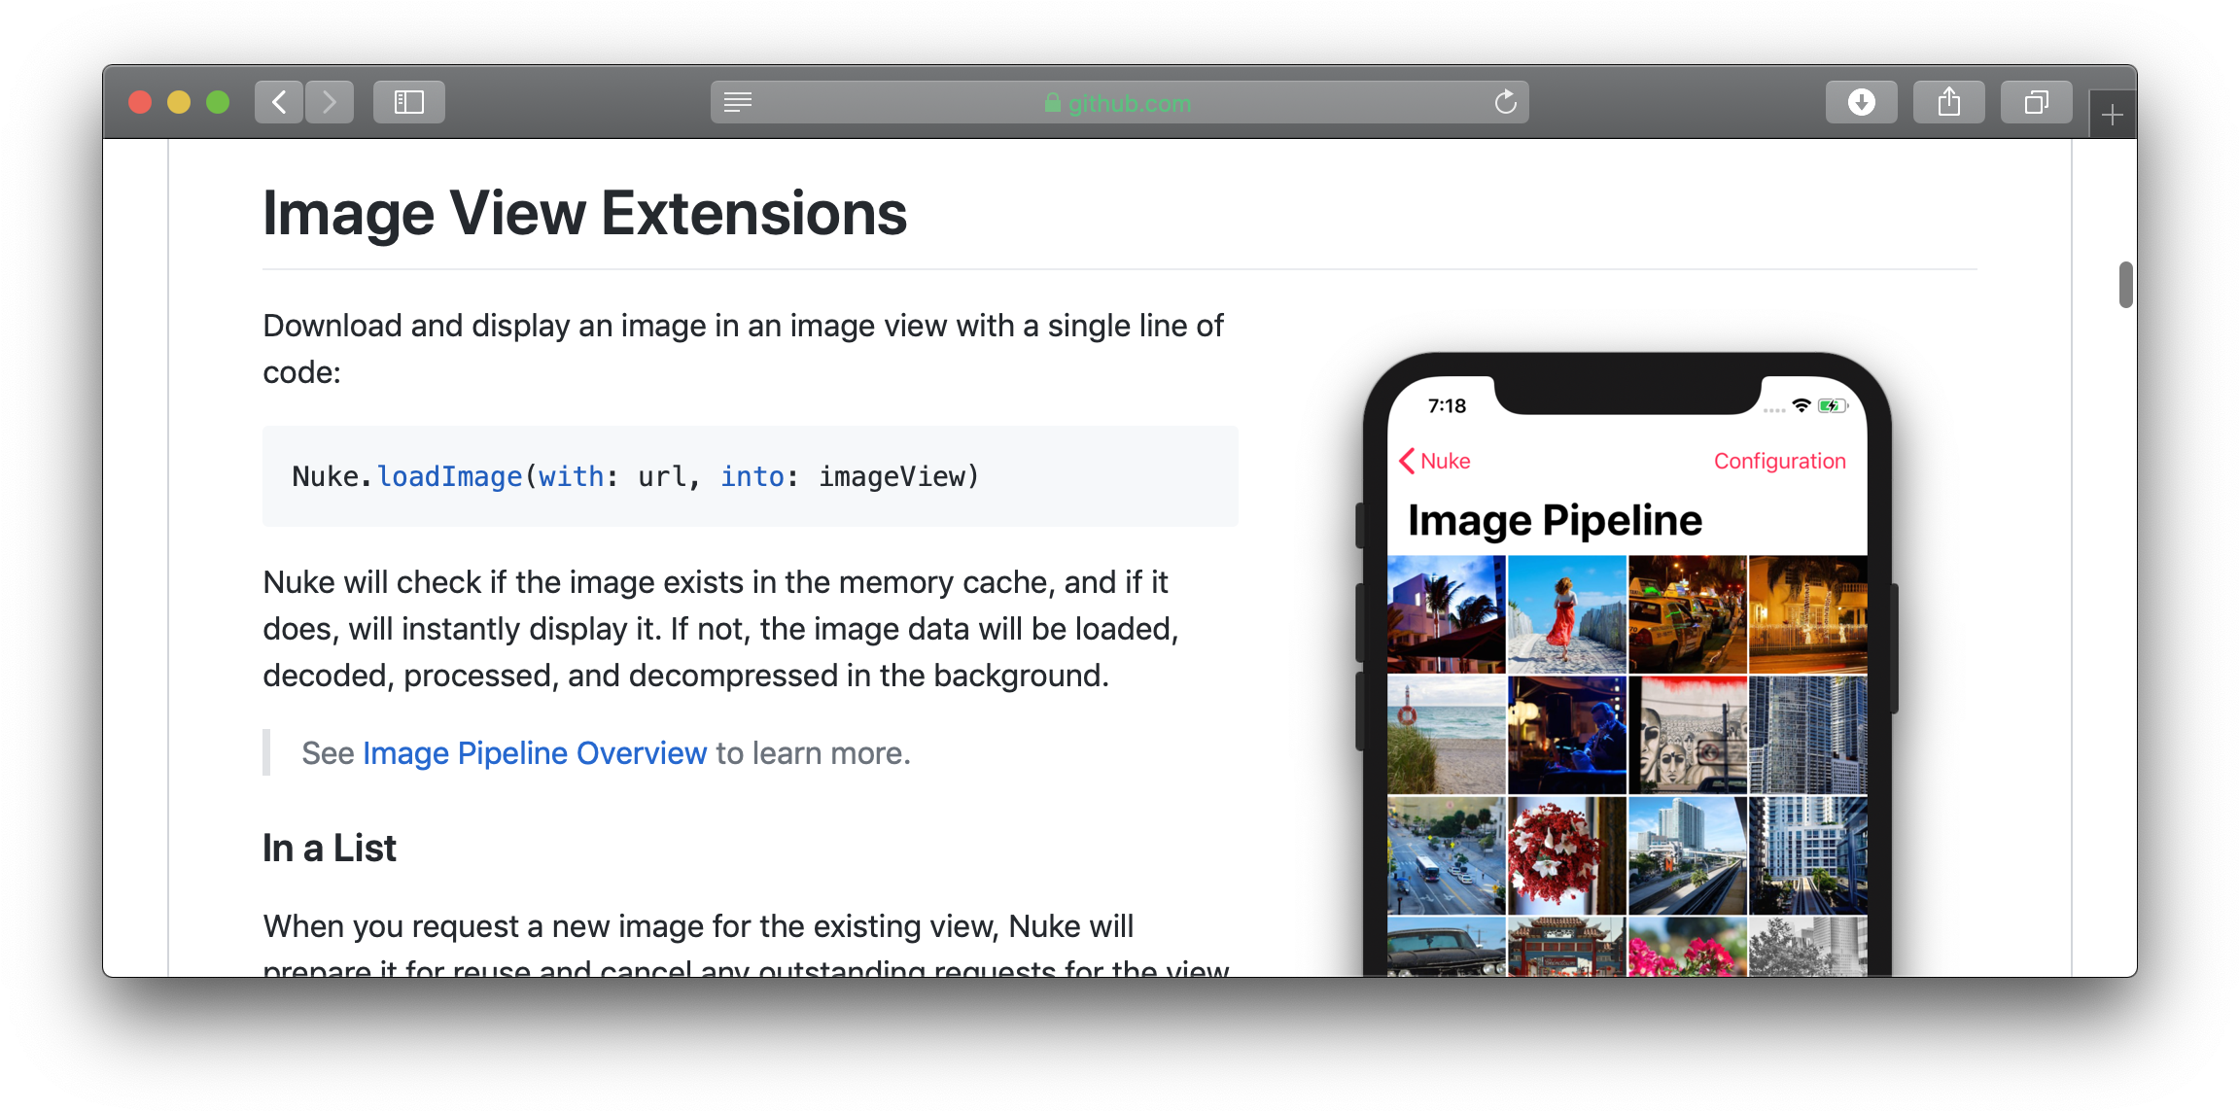Go forward with Safari's forward arrow
This screenshot has height=1111, width=2239.
(330, 102)
